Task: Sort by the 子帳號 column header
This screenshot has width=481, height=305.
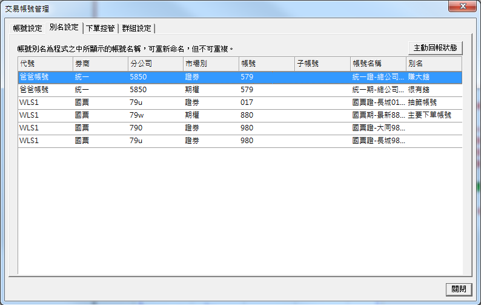Action: point(321,64)
